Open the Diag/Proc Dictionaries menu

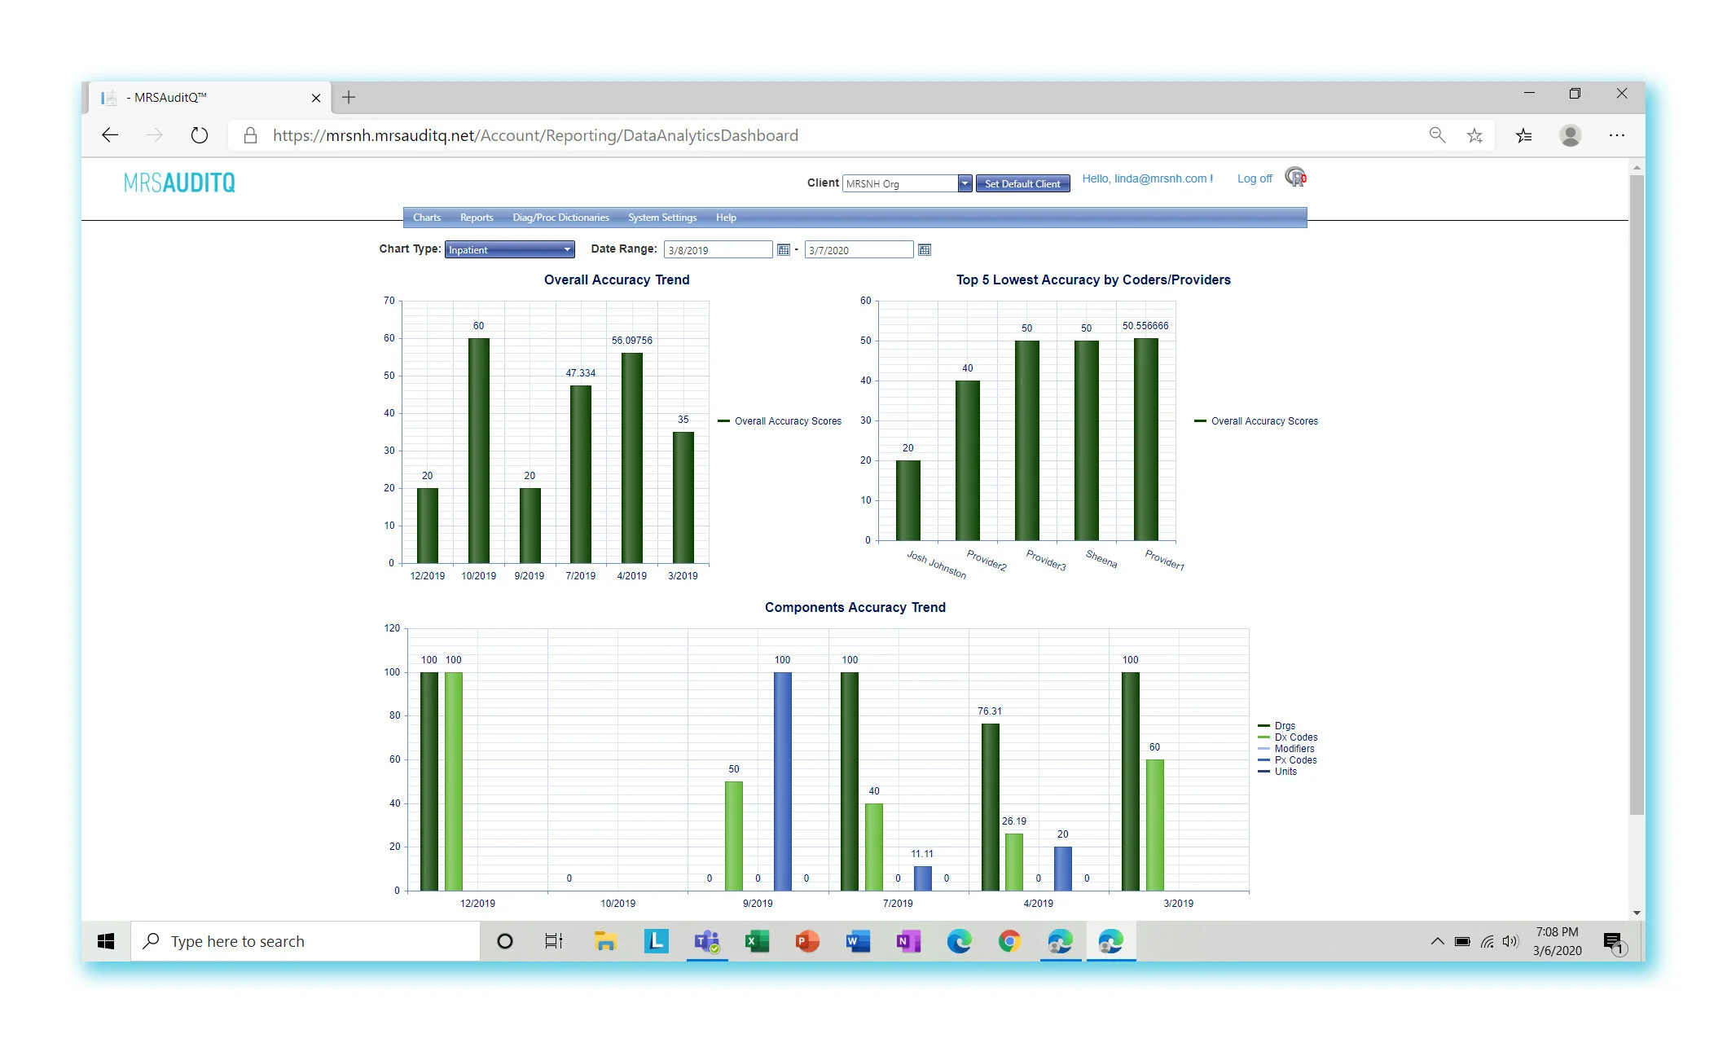coord(560,218)
